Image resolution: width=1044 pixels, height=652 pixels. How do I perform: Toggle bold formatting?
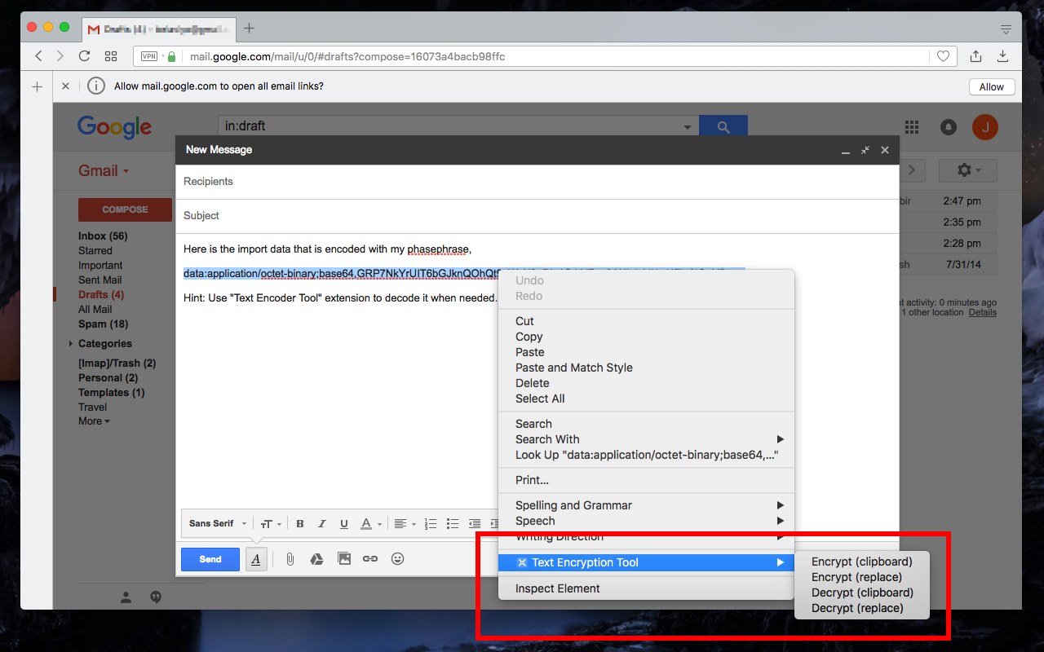click(299, 523)
